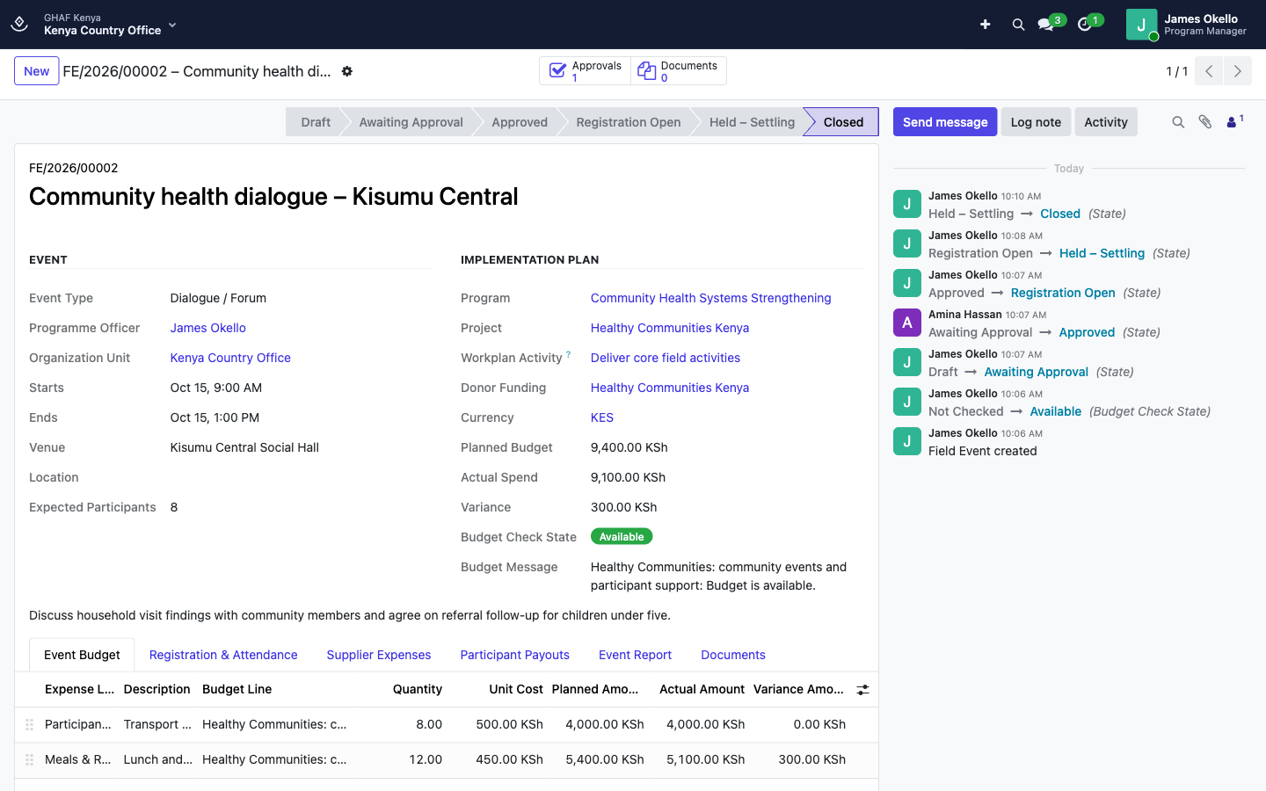Screen dimensions: 1266x791
Task: Show the followers icon in the chatter
Action: click(1234, 122)
